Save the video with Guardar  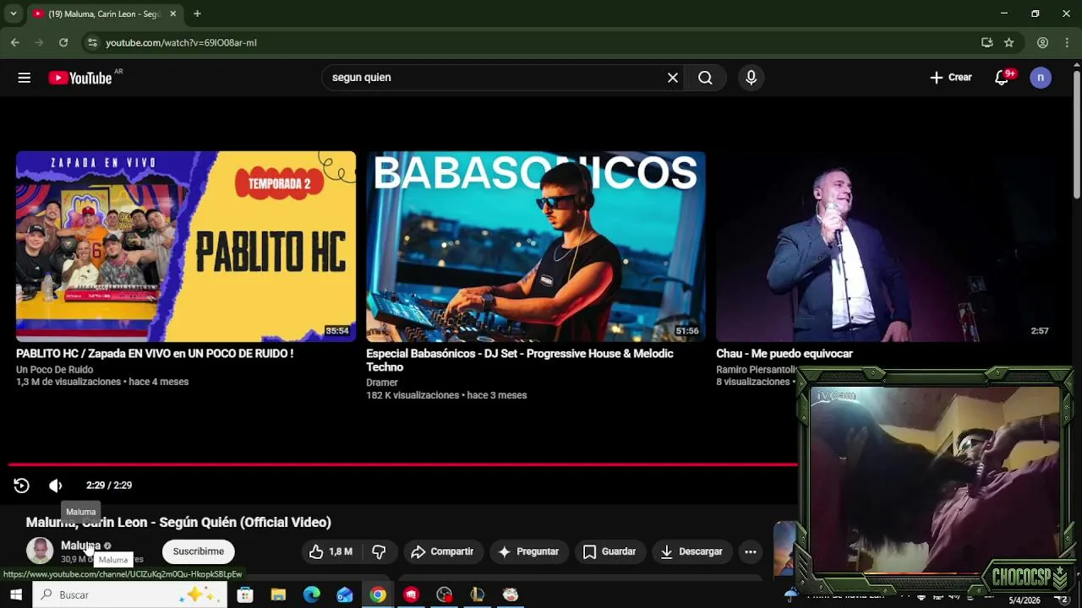click(609, 551)
